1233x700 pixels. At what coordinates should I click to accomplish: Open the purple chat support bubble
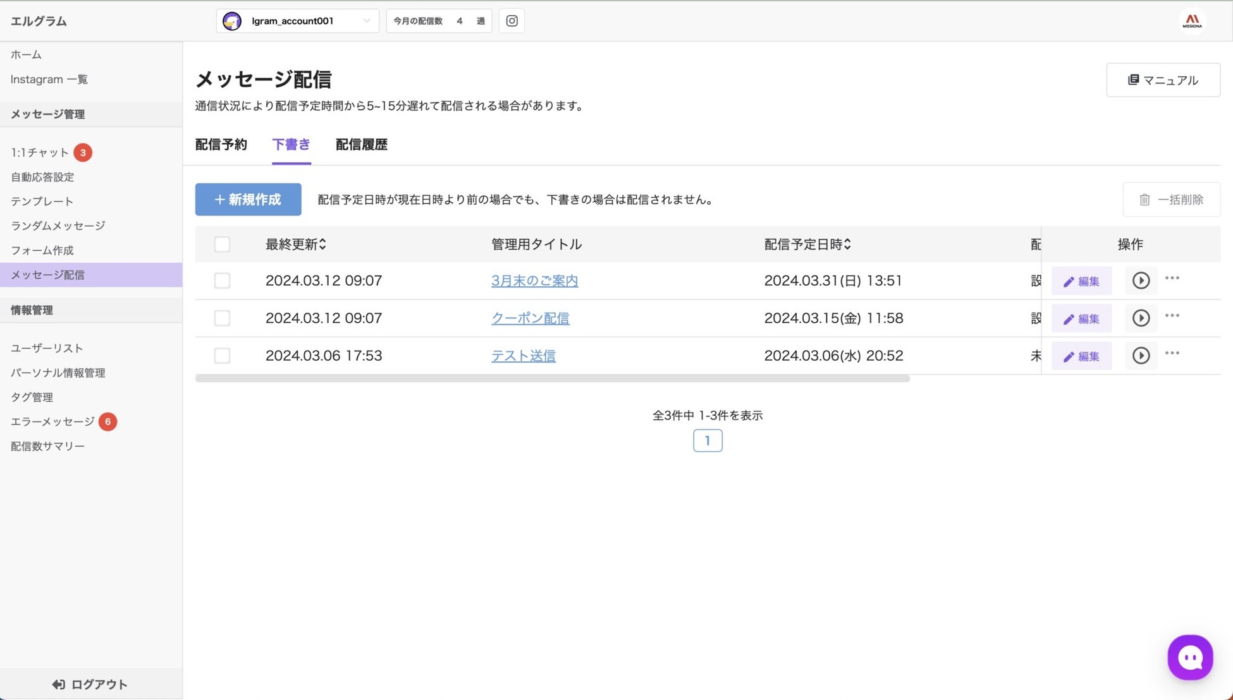click(x=1189, y=658)
